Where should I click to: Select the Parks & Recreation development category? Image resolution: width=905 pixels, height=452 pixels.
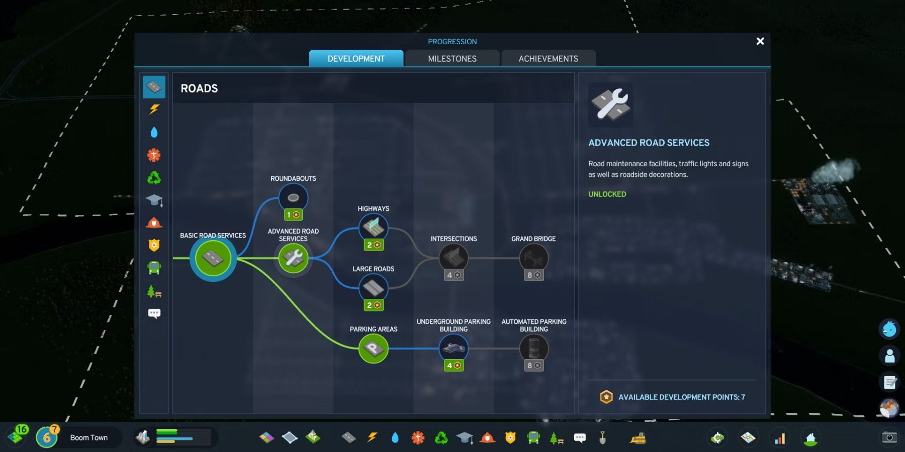[155, 290]
